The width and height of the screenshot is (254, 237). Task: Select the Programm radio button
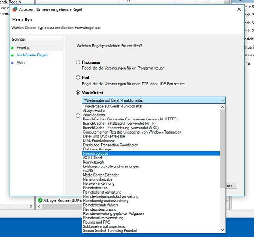[x=78, y=62]
